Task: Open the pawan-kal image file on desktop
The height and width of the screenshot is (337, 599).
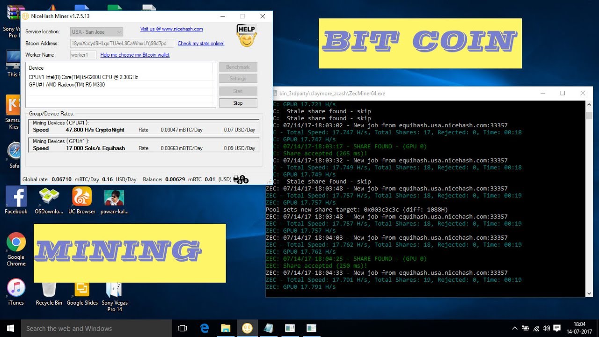Action: coord(114,200)
